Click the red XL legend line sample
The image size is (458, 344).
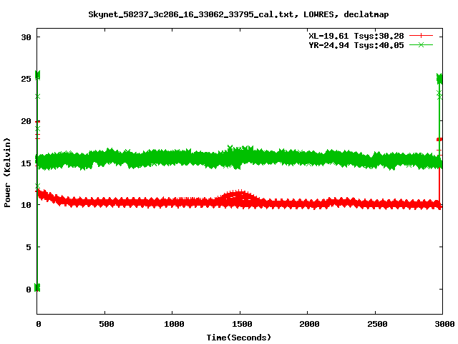tap(421, 36)
